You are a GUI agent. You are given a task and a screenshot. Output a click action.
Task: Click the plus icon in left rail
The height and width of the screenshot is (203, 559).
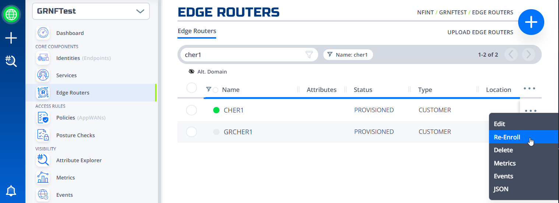(11, 38)
